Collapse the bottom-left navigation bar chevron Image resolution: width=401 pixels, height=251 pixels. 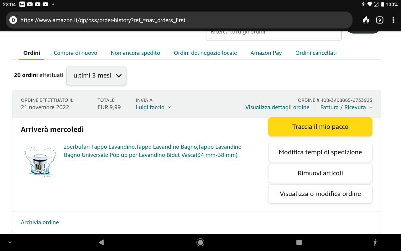point(10,242)
